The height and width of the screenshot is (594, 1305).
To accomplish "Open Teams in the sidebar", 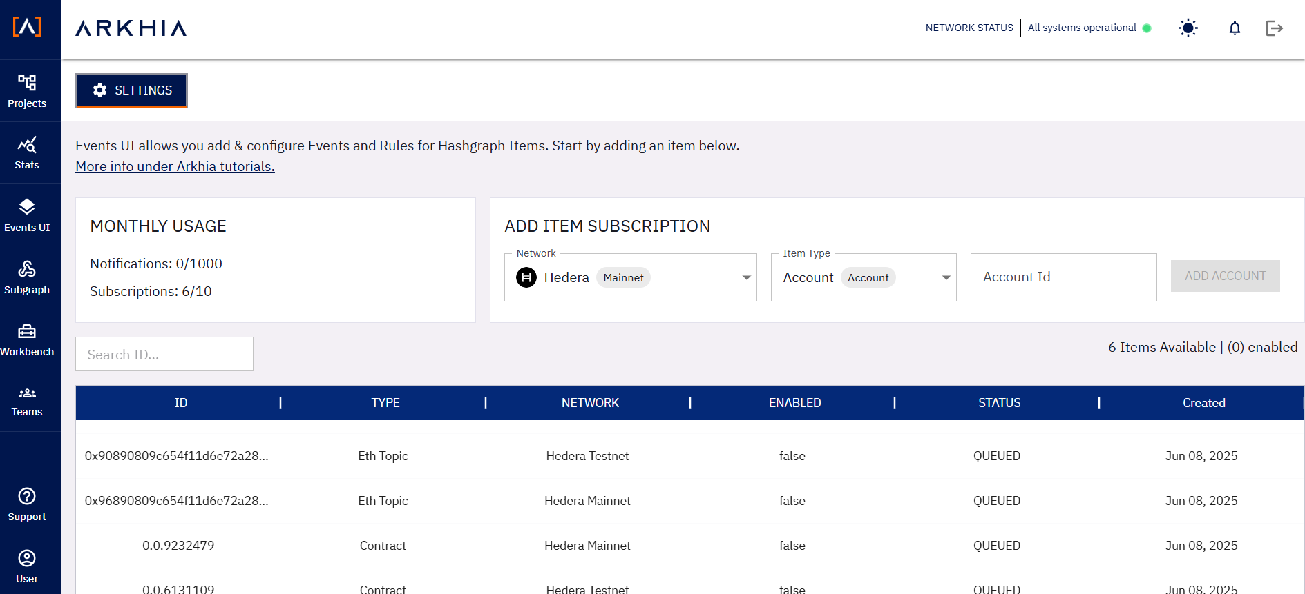I will pos(27,401).
